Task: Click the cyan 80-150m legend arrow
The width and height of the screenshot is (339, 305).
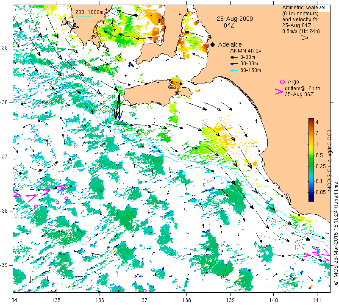Action: pyautogui.click(x=234, y=70)
